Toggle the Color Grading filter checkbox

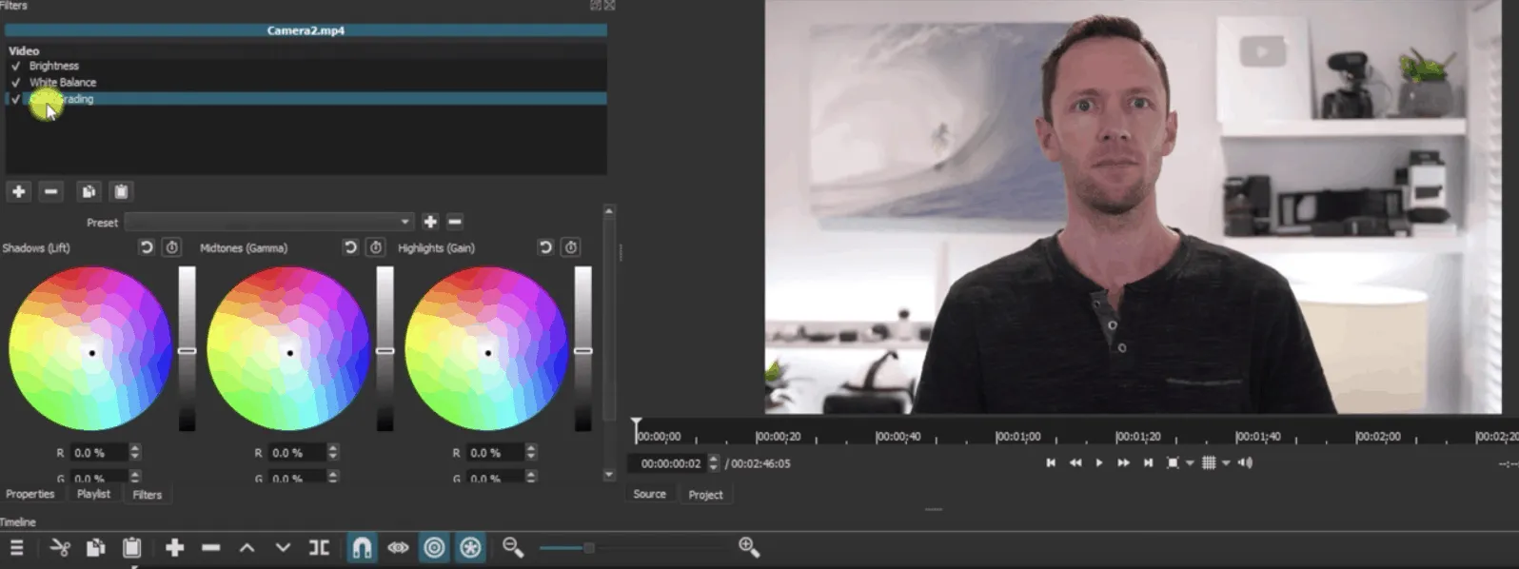point(15,99)
